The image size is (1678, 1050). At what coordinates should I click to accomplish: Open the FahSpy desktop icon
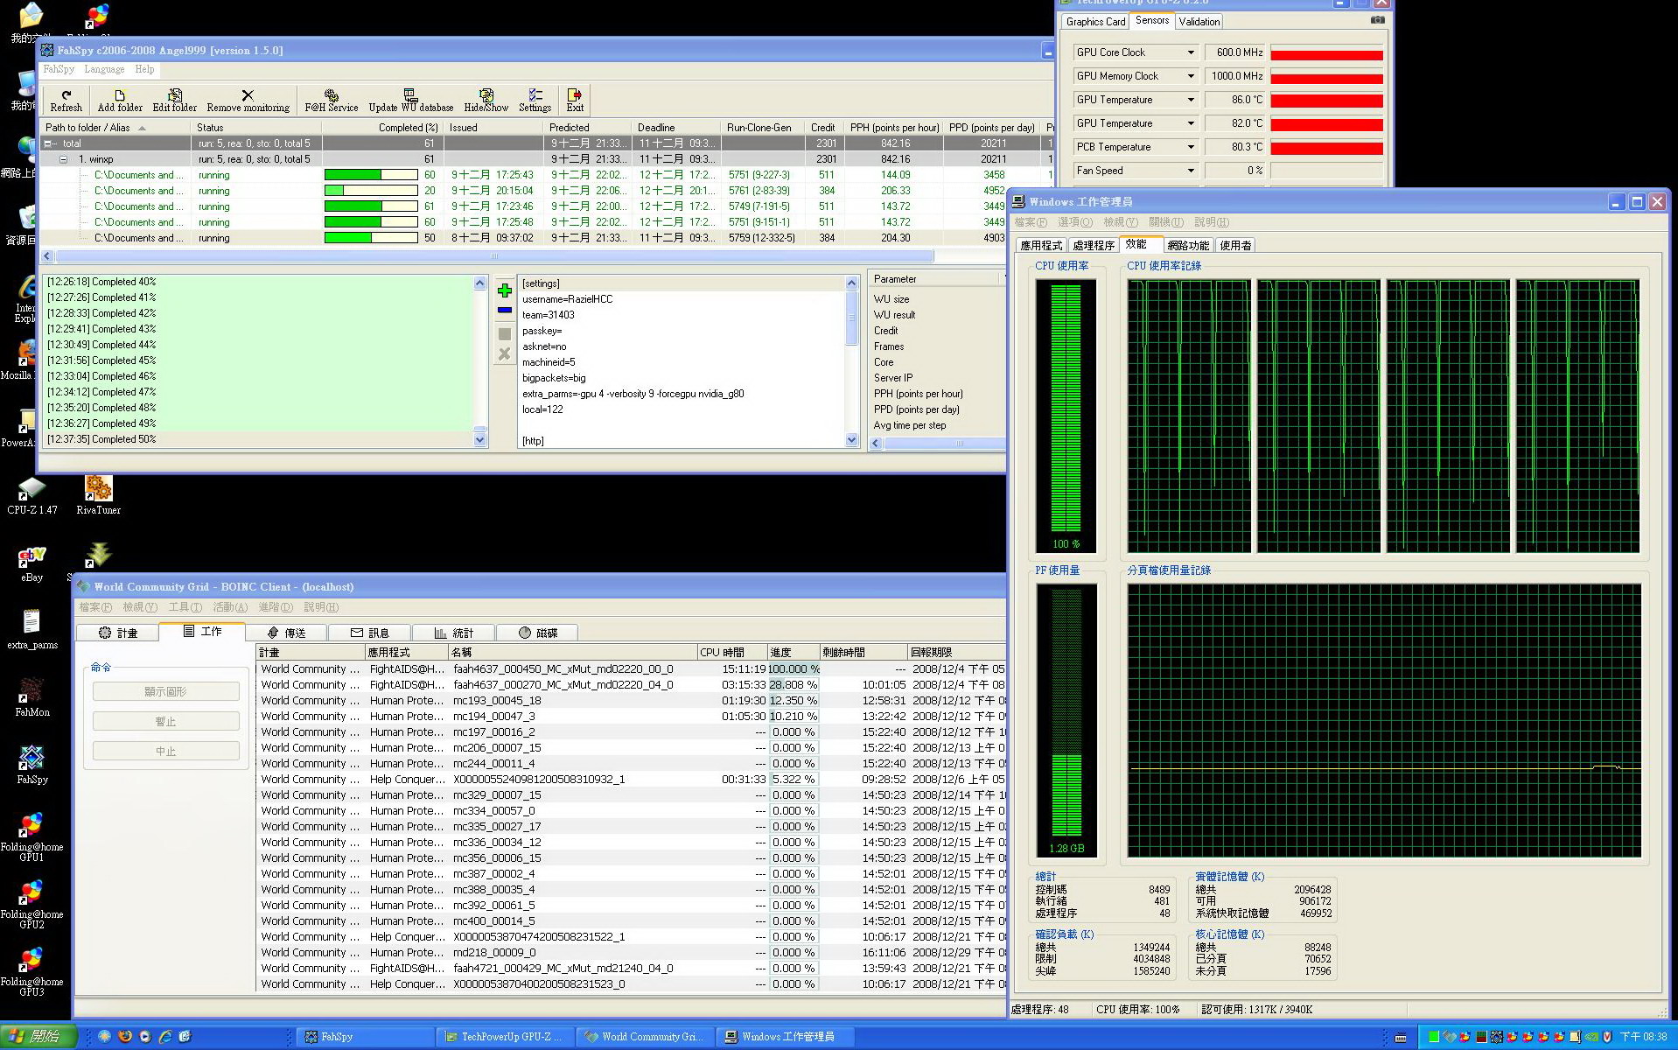pos(32,765)
